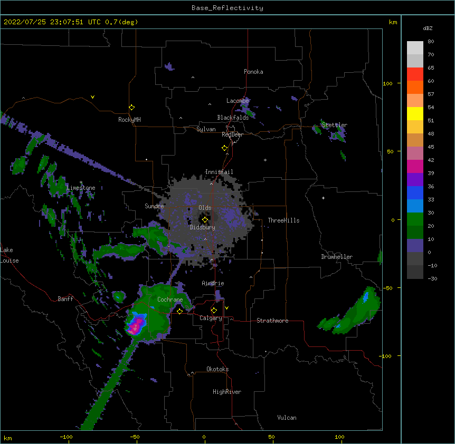Click the white asterisk marker above Limestone
This screenshot has height=444, width=455.
[x=81, y=182]
